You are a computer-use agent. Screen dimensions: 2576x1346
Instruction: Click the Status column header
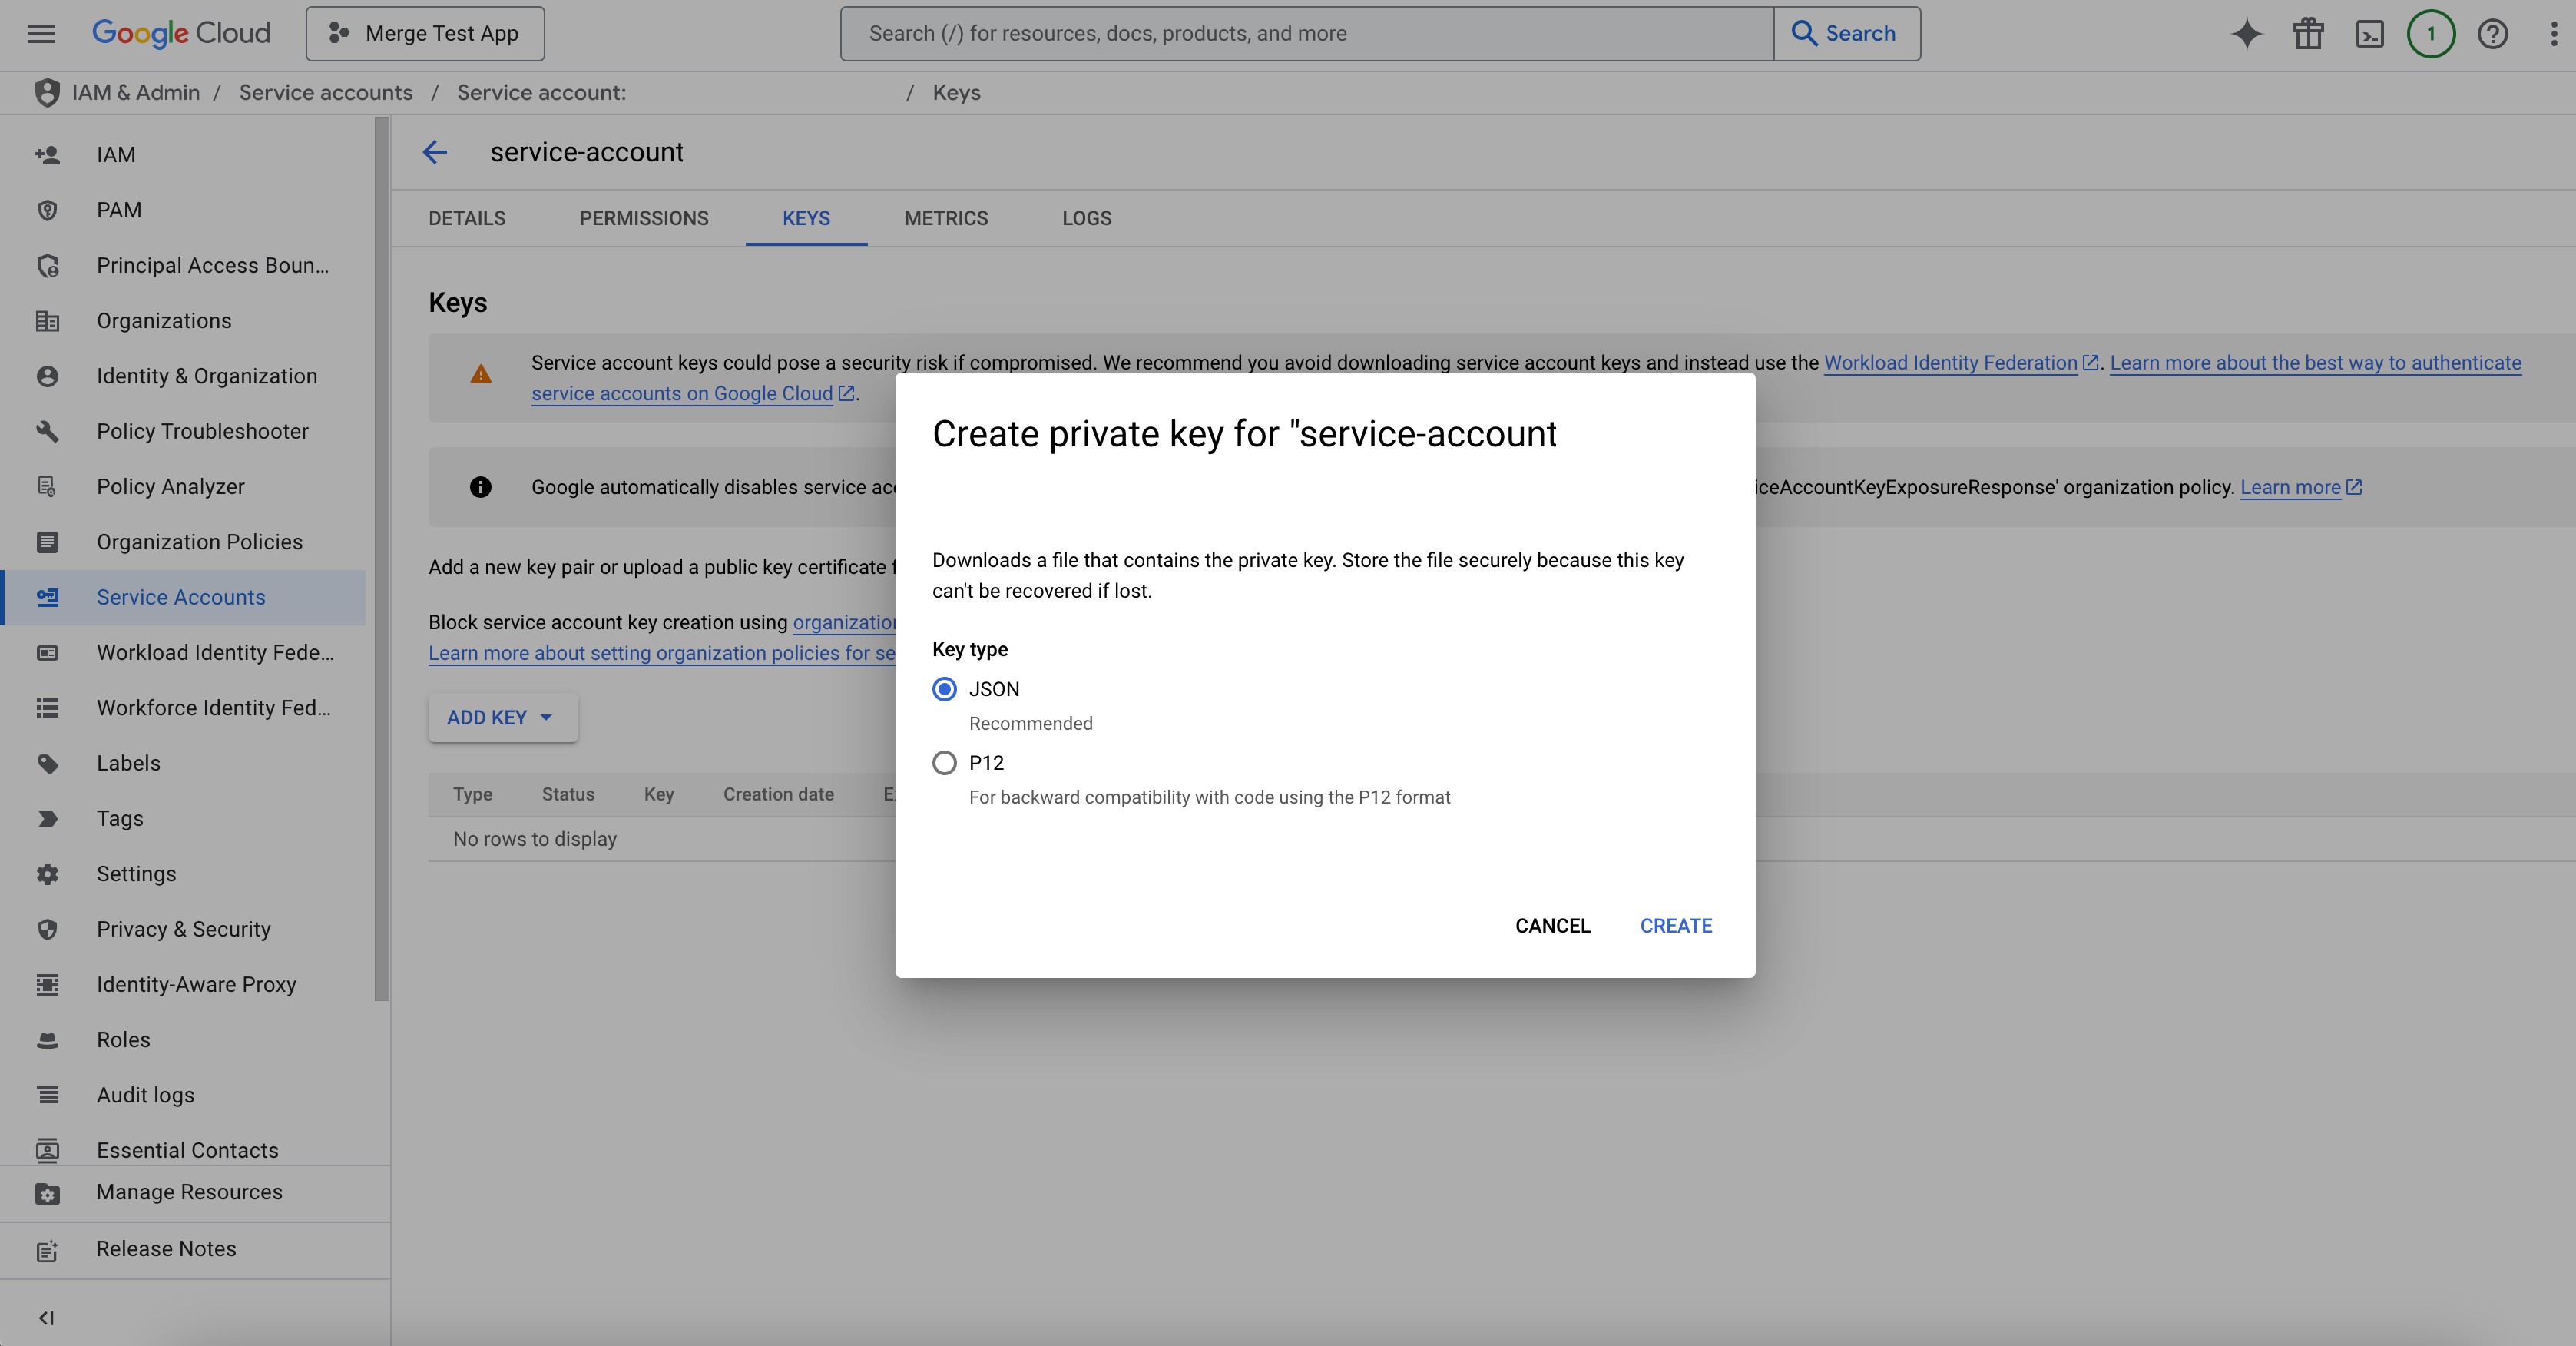(568, 794)
